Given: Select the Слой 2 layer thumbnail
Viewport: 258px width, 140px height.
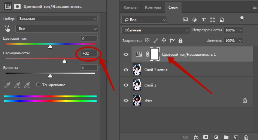Looking at the screenshot, I should 137,85.
